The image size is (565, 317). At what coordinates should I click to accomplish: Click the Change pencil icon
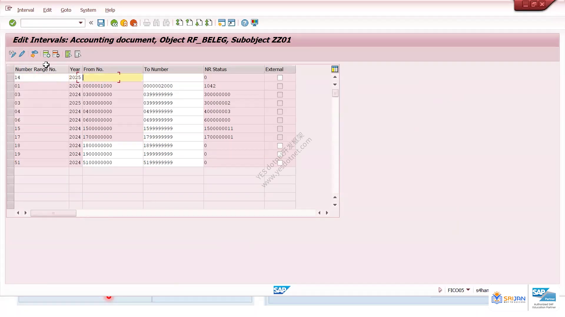22,54
